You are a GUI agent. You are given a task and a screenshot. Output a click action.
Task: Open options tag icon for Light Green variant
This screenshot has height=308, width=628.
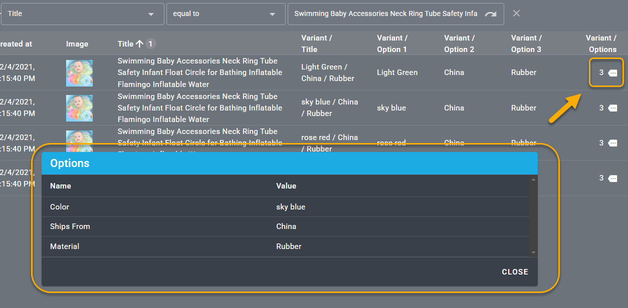click(x=612, y=73)
